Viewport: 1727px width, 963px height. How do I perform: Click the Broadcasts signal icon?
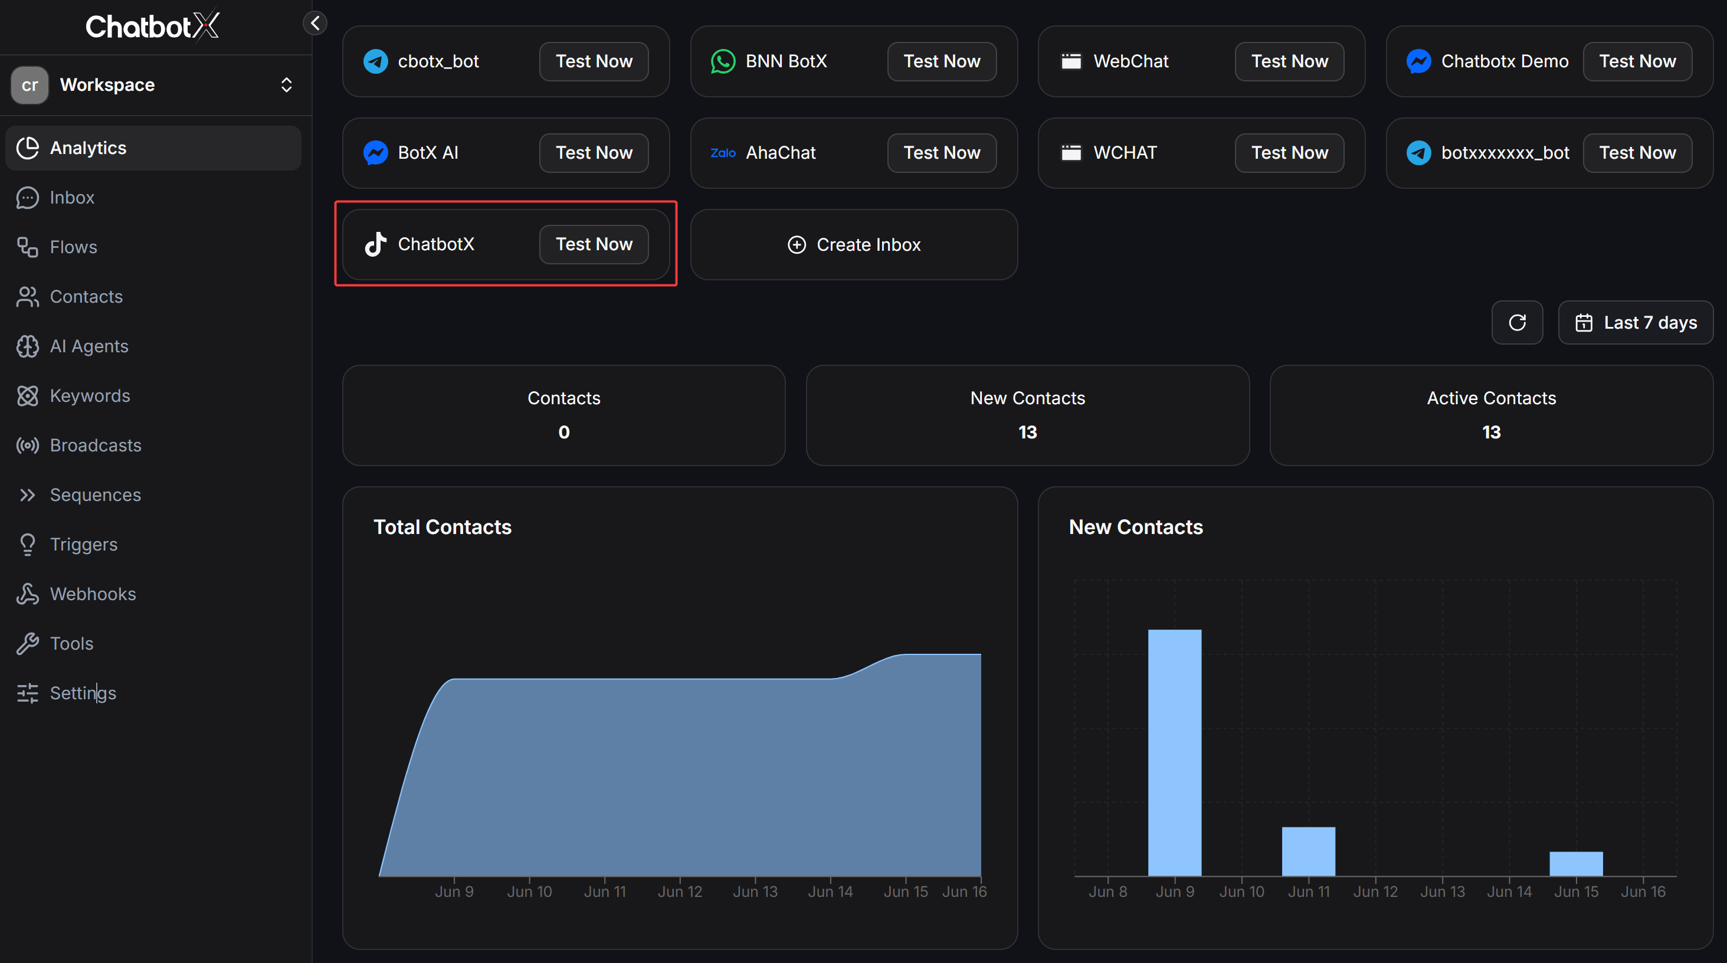point(28,446)
